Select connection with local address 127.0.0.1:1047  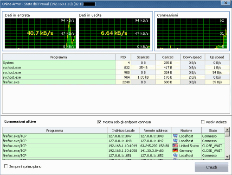pyautogui.click(x=114, y=136)
